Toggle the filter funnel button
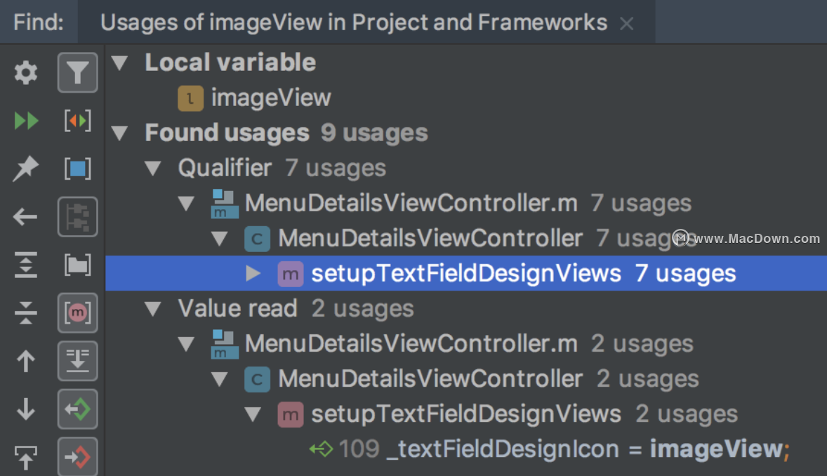Image resolution: width=827 pixels, height=476 pixels. [77, 72]
